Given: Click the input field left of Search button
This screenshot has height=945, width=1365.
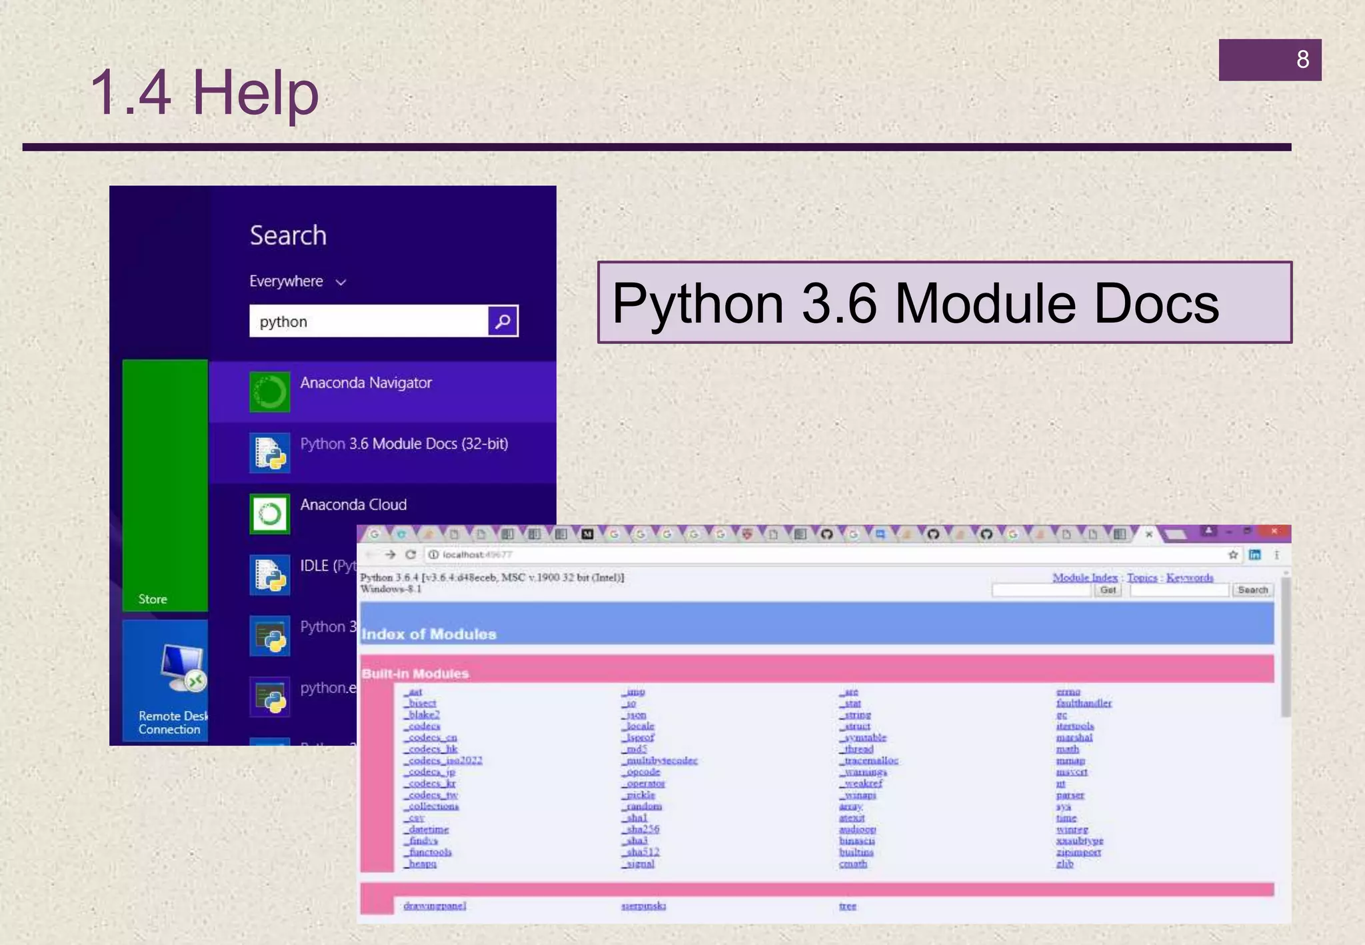Looking at the screenshot, I should 1180,590.
